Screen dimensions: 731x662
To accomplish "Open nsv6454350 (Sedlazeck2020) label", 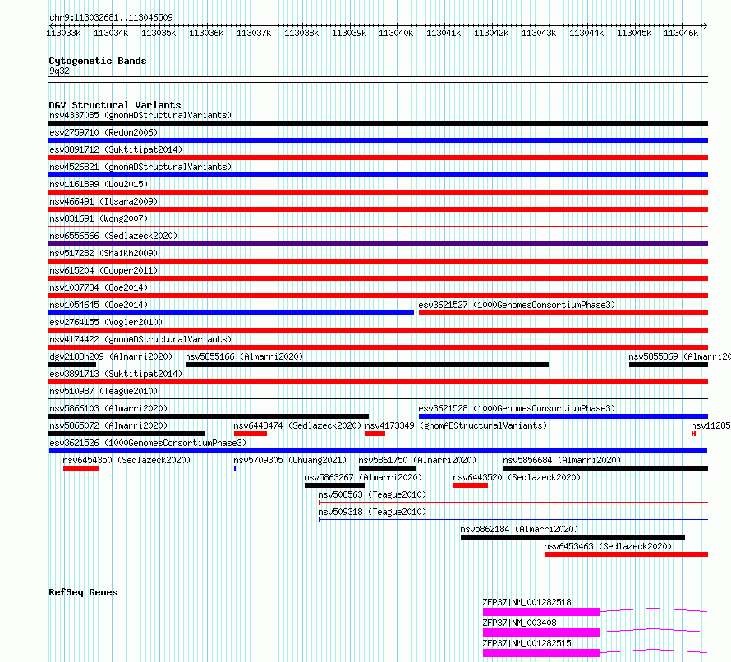I will [126, 460].
